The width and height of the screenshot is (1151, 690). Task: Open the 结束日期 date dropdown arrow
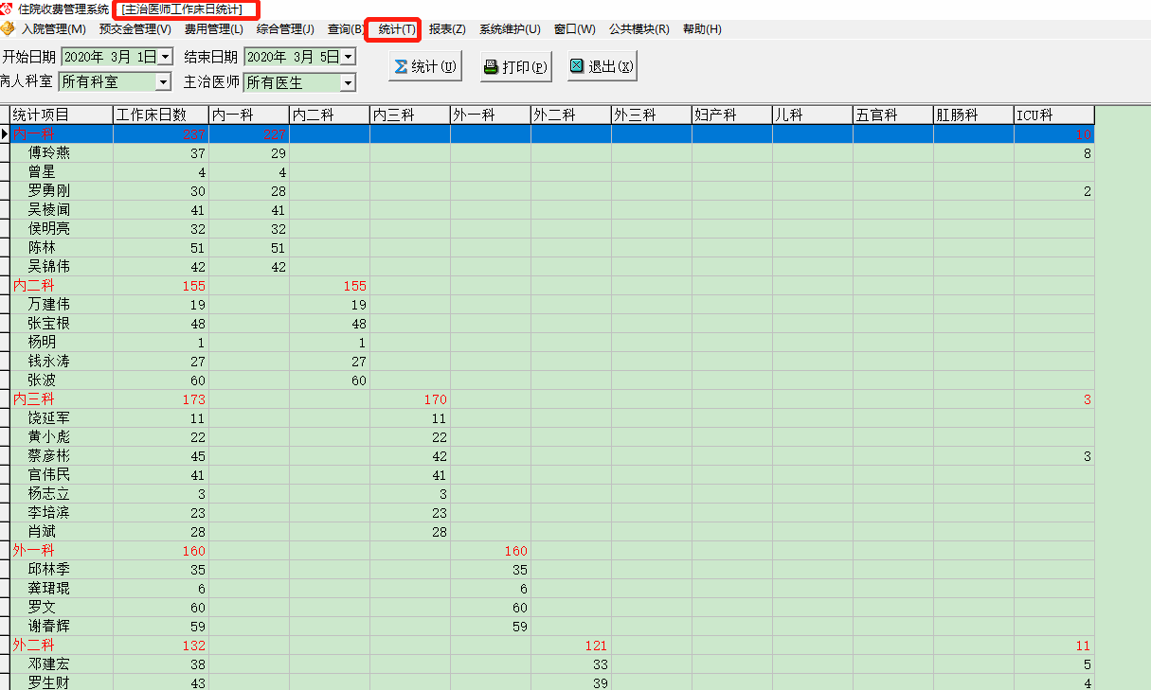click(x=348, y=57)
